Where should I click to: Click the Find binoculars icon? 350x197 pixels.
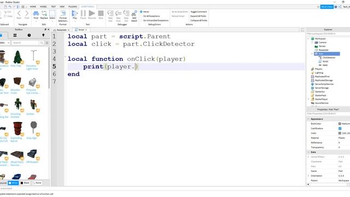(x=36, y=13)
